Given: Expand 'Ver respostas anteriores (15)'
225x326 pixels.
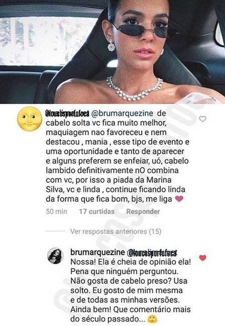Looking at the screenshot, I should 116,232.
